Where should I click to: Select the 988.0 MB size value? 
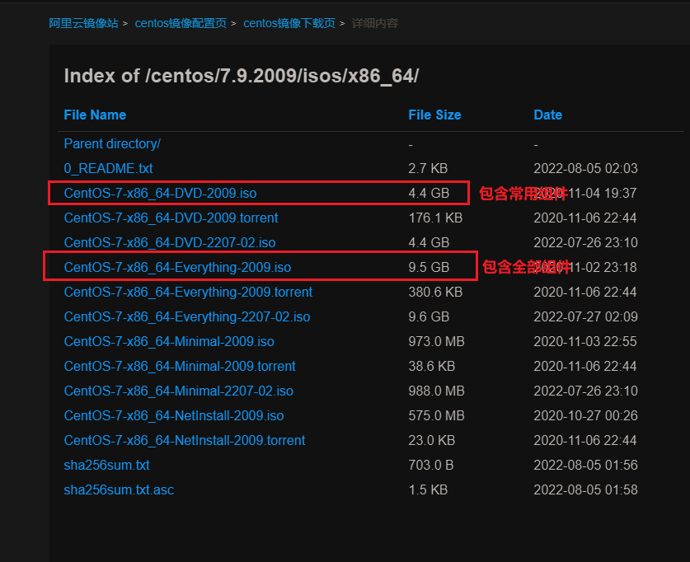point(437,391)
